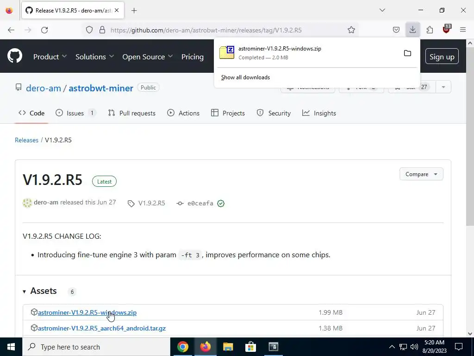Click the taskbar clock showing 5:20 AM
Screen dimensions: 474x356
(x=434, y=347)
